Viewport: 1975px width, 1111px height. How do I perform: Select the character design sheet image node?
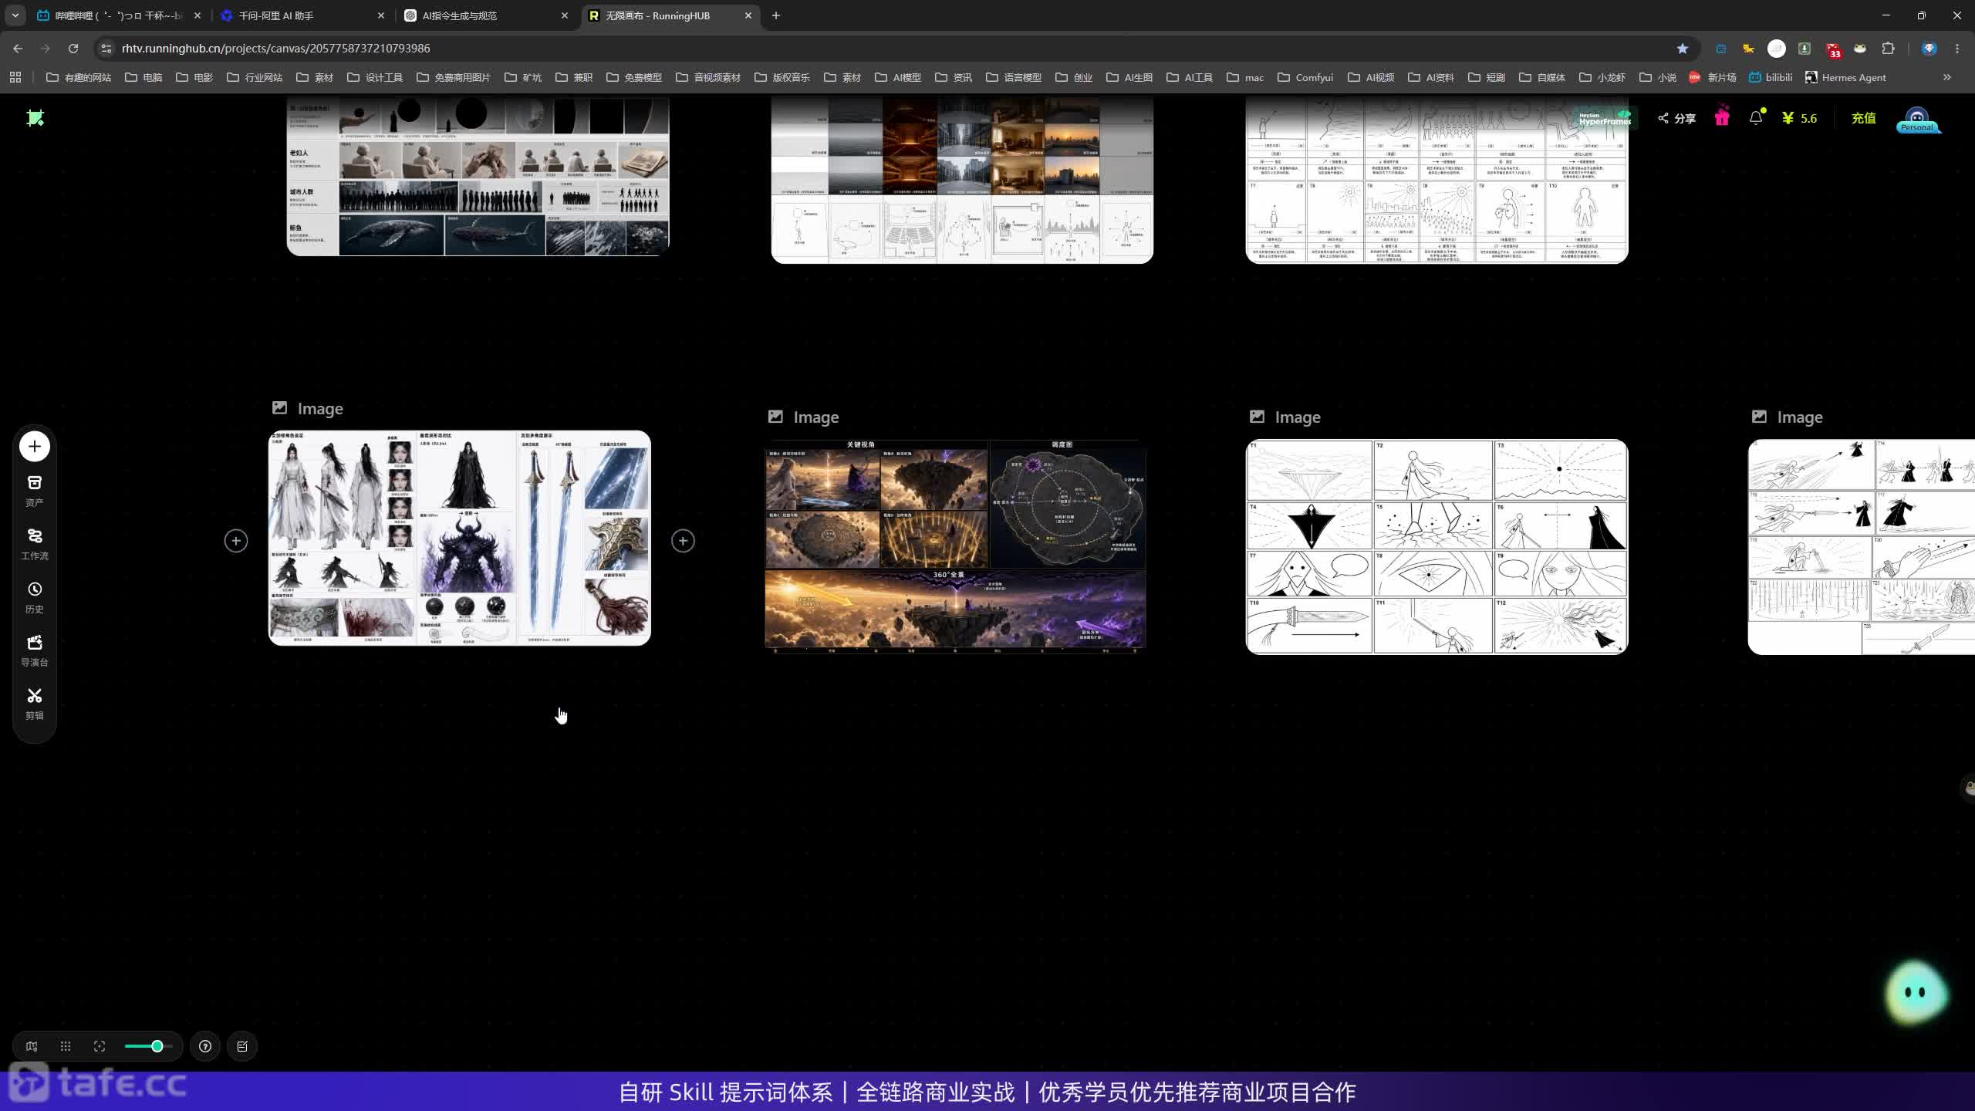(x=460, y=538)
